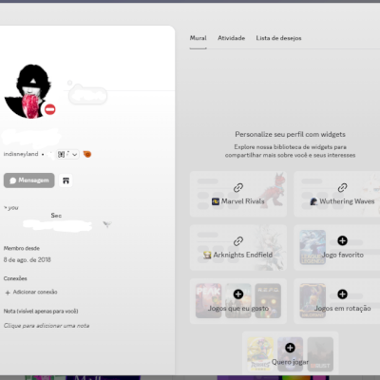Expand the server tag dropdown chevron
This screenshot has height=380, width=380.
click(75, 155)
